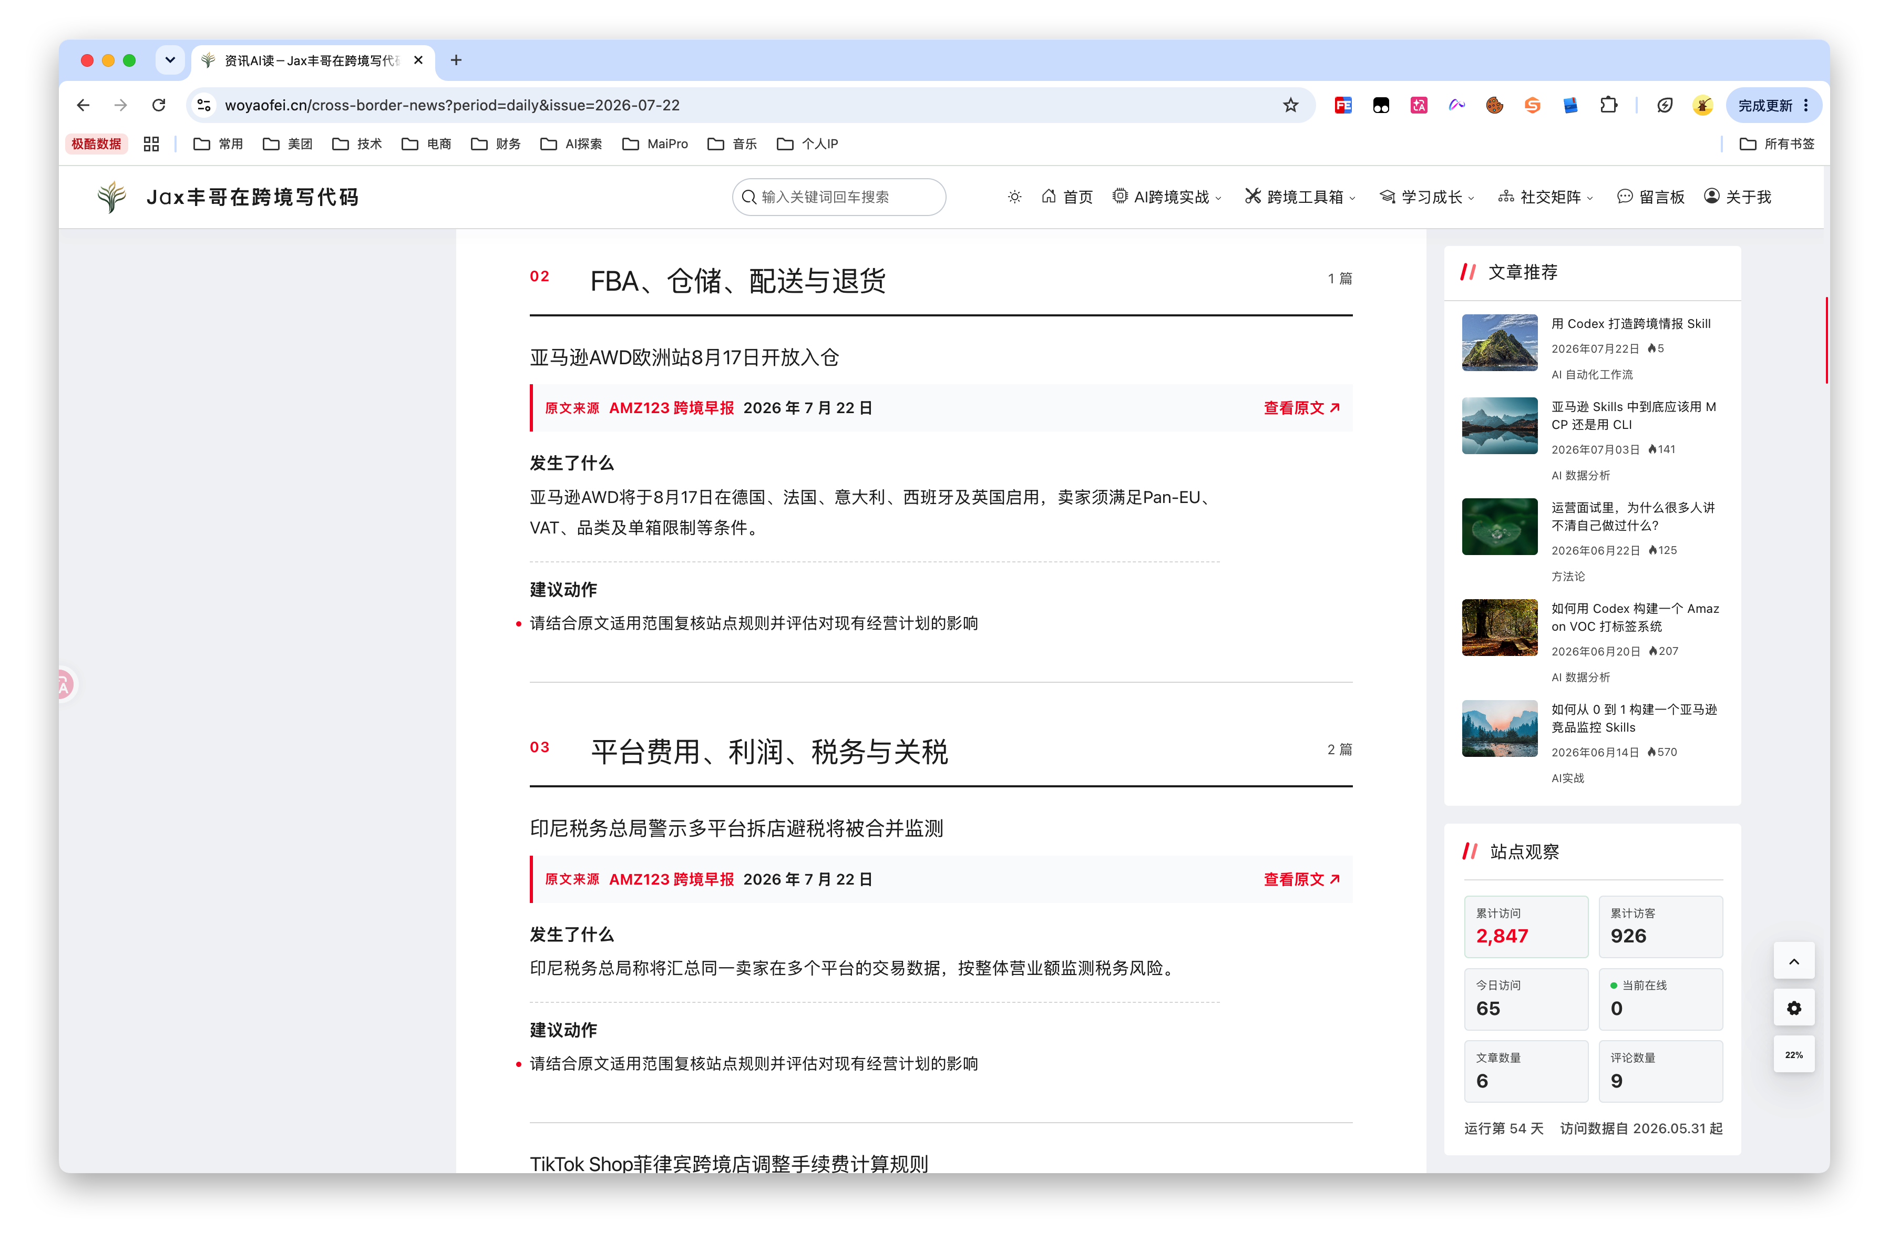Open the pink translate extension icon
This screenshot has height=1252, width=1889.
tap(1419, 106)
